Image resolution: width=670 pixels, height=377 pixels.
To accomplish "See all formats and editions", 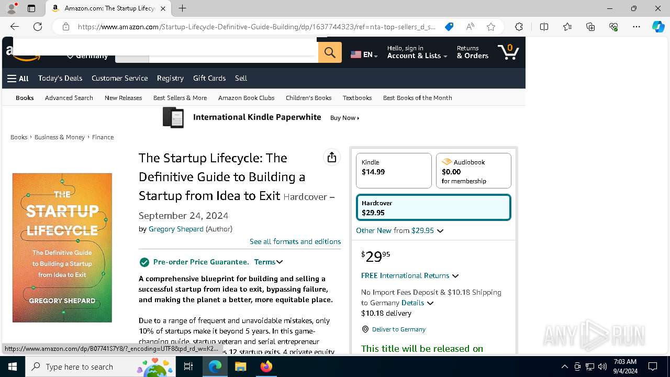I will (x=295, y=241).
